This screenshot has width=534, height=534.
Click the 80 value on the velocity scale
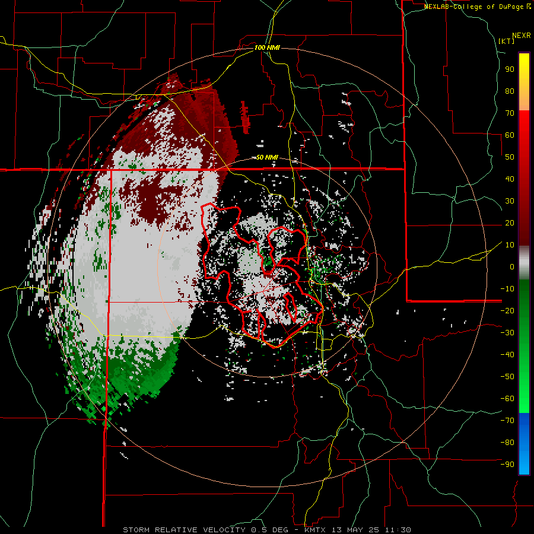[510, 91]
